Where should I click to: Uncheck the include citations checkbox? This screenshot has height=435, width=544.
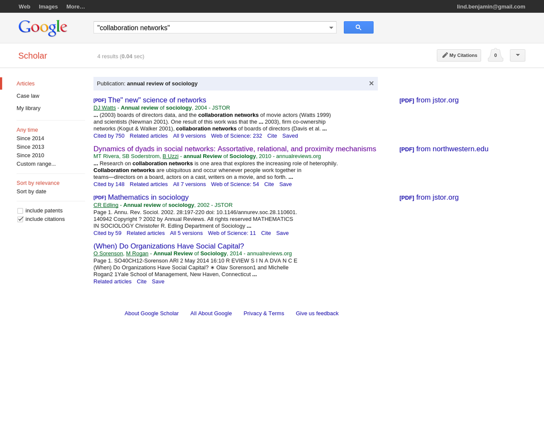(20, 219)
